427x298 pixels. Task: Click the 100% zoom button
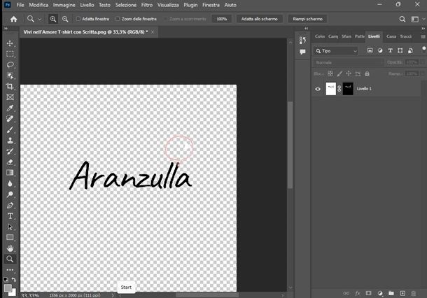click(222, 19)
